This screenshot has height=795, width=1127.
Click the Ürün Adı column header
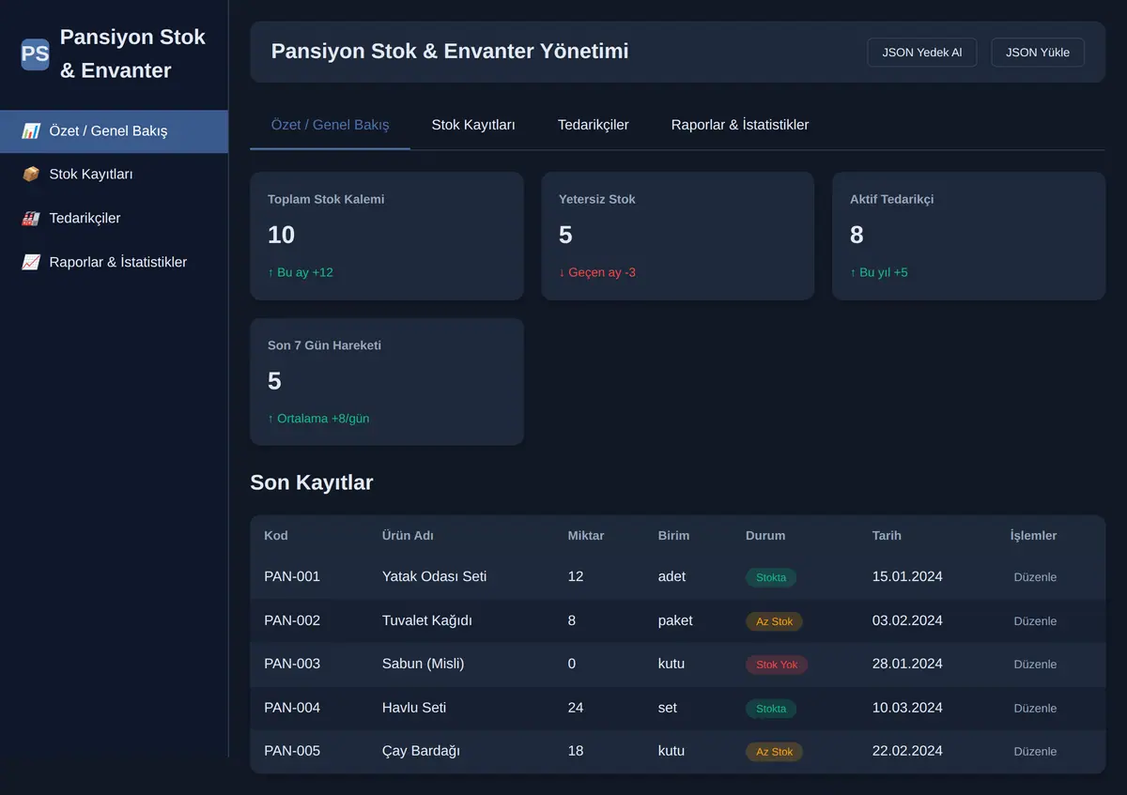(x=408, y=536)
